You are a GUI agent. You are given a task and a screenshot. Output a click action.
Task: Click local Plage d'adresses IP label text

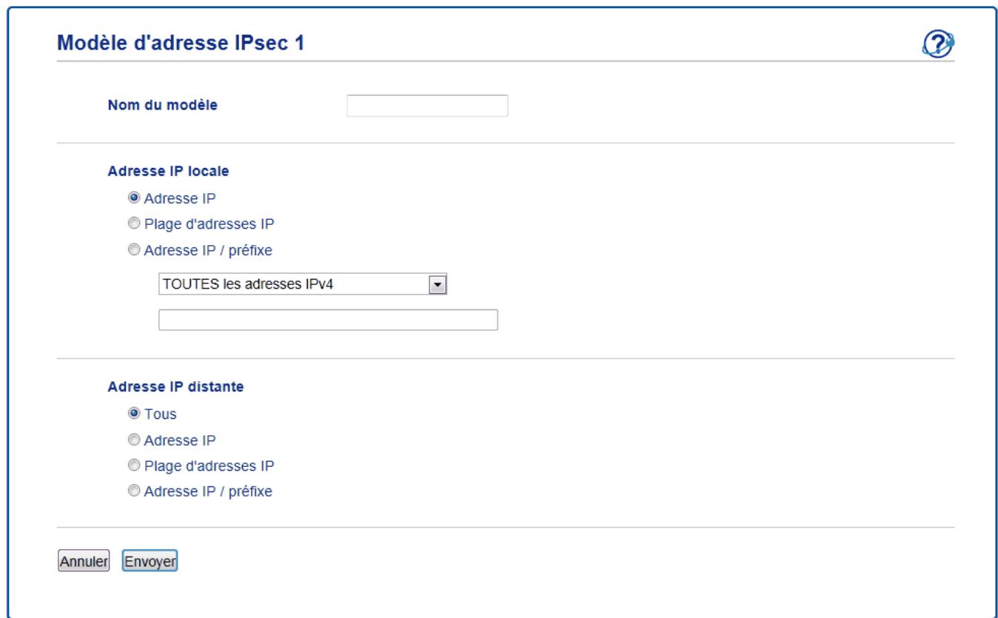(x=209, y=224)
